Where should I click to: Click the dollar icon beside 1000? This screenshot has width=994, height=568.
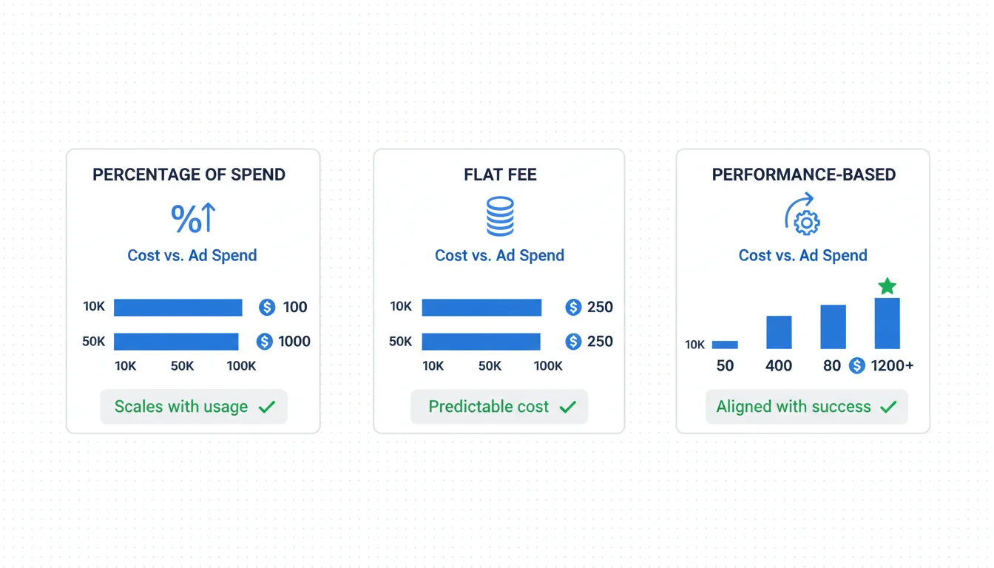(264, 342)
